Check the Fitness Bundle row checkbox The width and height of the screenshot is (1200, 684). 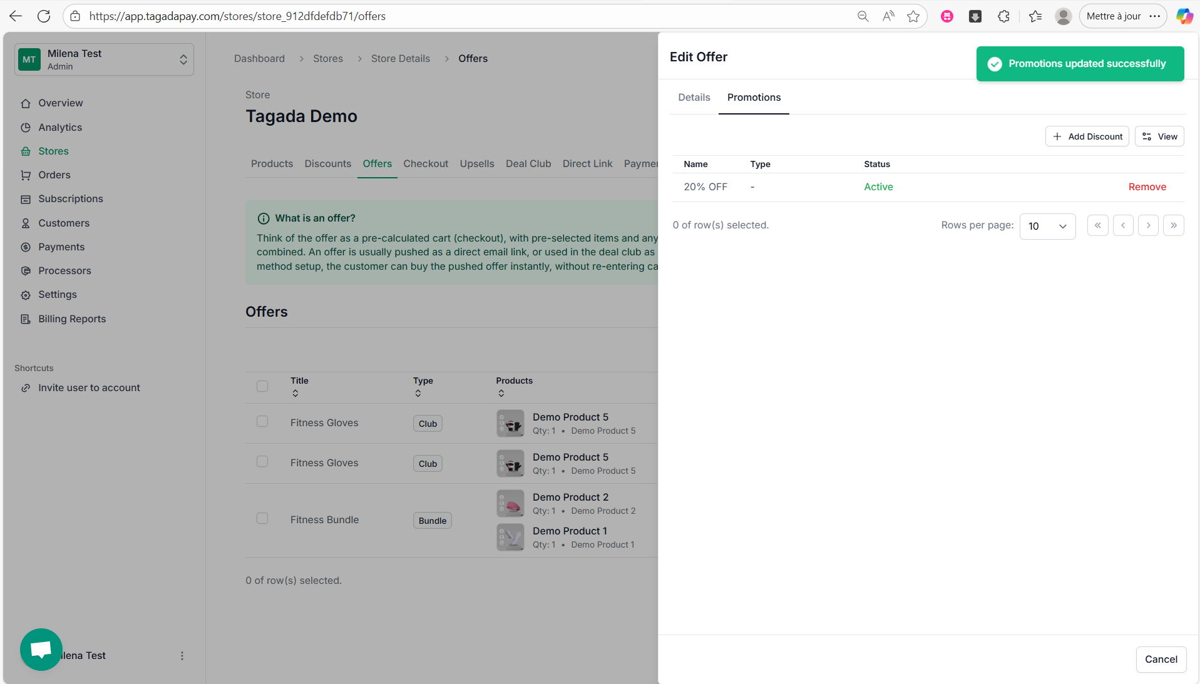coord(262,519)
